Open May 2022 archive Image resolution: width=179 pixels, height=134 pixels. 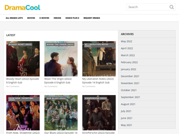pyautogui.click(x=126, y=41)
